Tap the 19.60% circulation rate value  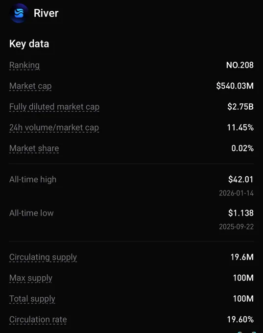pyautogui.click(x=240, y=319)
